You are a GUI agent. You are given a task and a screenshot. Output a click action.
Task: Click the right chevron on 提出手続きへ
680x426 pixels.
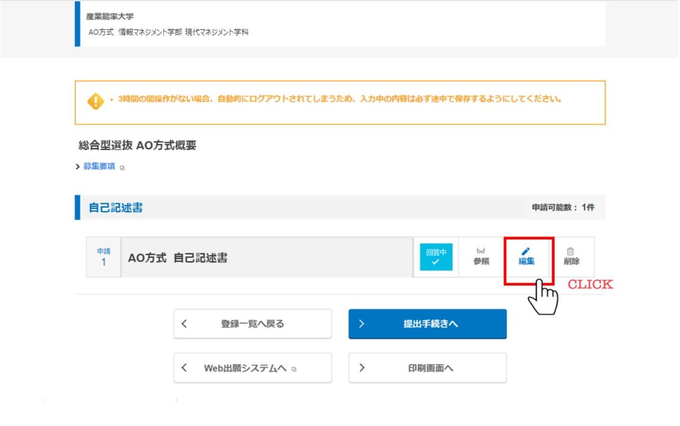[x=361, y=324]
